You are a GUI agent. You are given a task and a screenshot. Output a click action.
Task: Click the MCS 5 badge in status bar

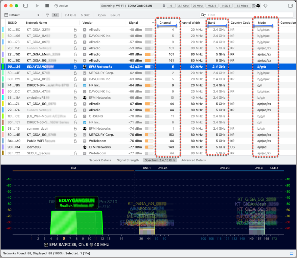(212, 6)
